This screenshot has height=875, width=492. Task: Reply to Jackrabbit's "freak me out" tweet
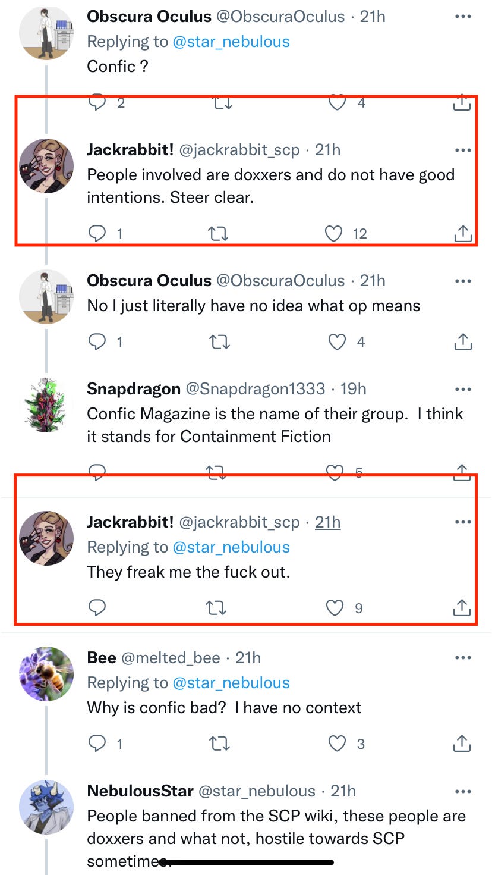(x=97, y=607)
